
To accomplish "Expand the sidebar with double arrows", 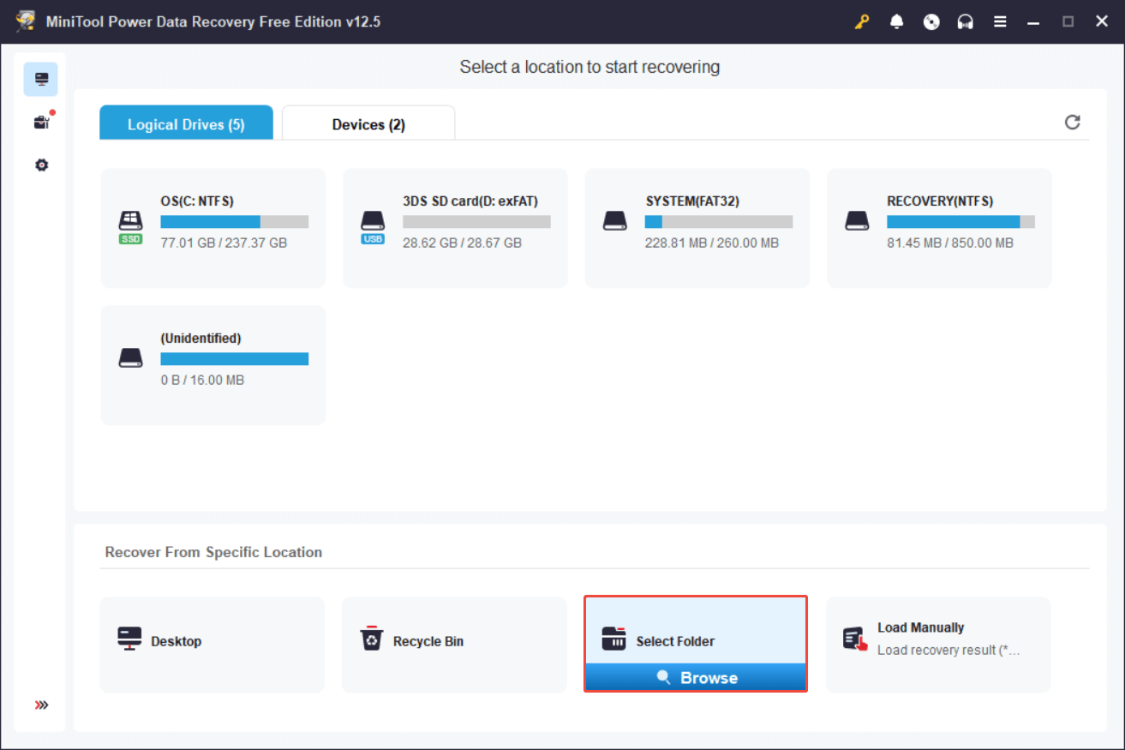I will click(41, 705).
